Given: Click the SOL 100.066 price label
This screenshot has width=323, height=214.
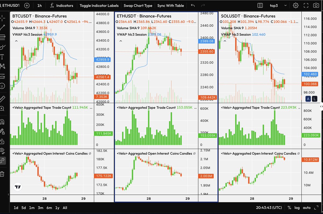Looking at the screenshot, I should coord(310,84).
